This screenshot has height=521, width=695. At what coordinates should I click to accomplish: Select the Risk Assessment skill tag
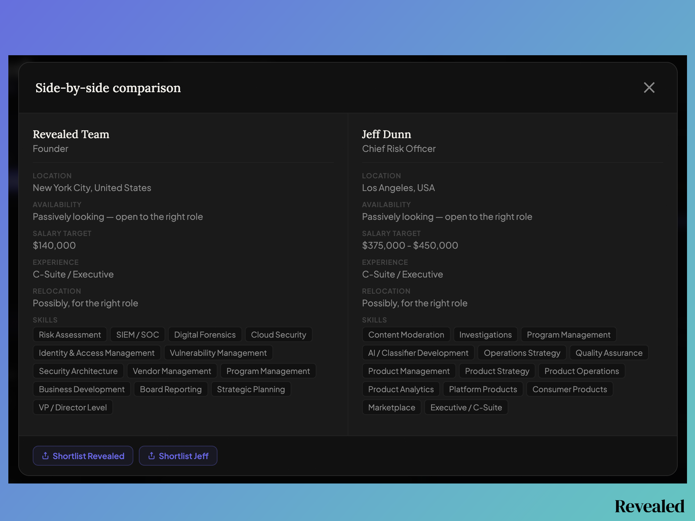pyautogui.click(x=70, y=334)
